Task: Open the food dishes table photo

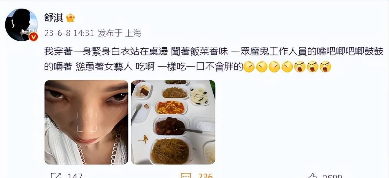Action: click(x=173, y=122)
